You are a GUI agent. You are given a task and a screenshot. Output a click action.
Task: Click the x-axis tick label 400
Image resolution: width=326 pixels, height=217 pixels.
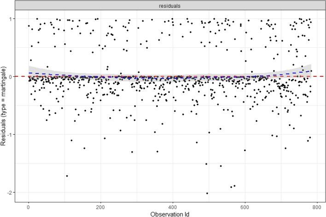[173, 206]
